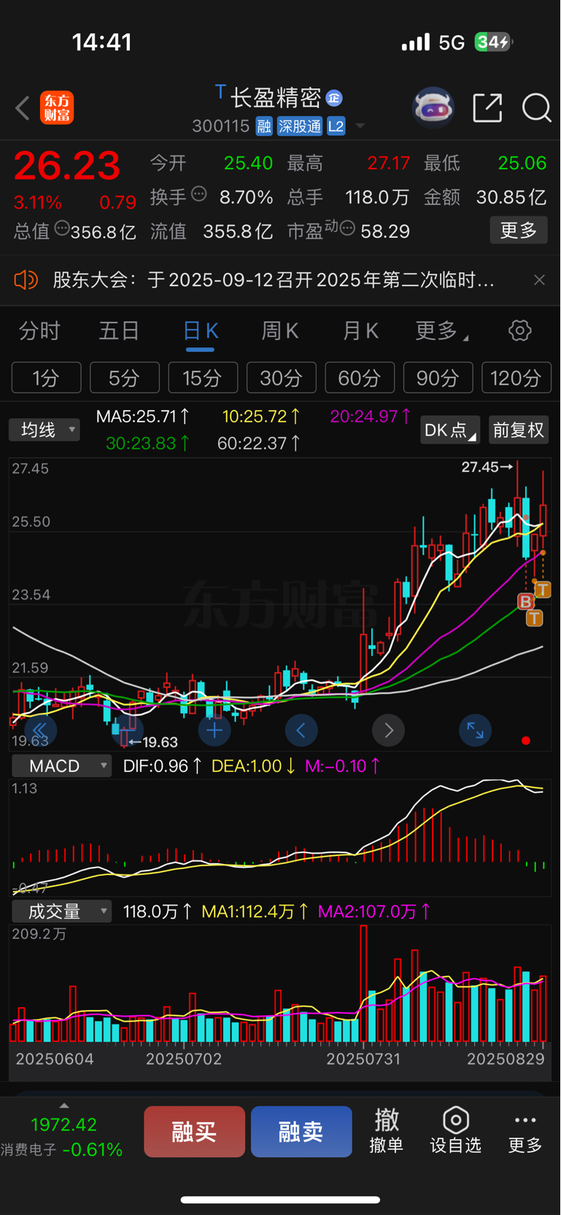This screenshot has width=561, height=1215.
Task: Switch to the 五日 tab
Action: pos(119,331)
